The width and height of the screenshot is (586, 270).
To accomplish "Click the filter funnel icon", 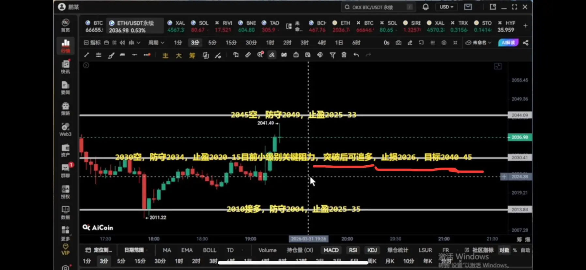I will click(x=332, y=55).
